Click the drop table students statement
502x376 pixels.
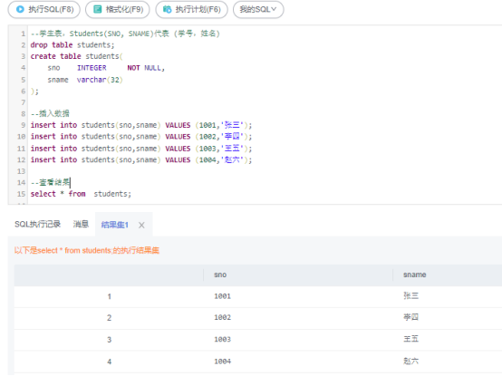pyautogui.click(x=72, y=44)
